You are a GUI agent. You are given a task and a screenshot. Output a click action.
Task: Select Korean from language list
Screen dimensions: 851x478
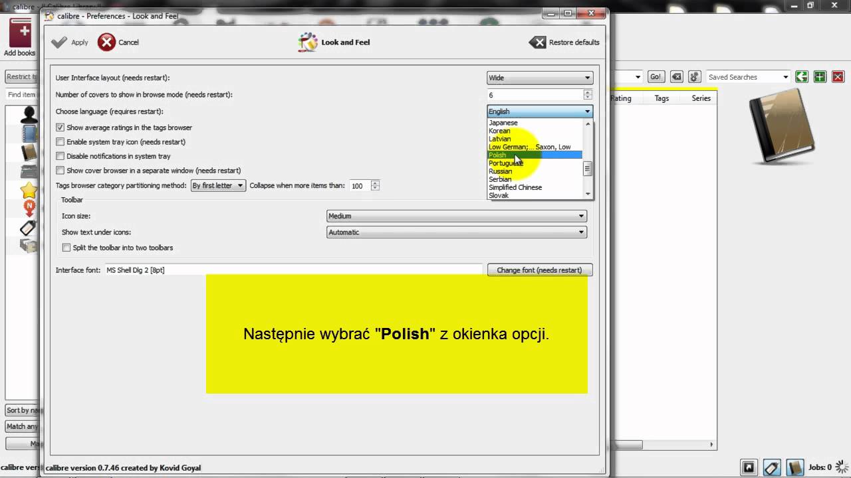click(x=499, y=131)
